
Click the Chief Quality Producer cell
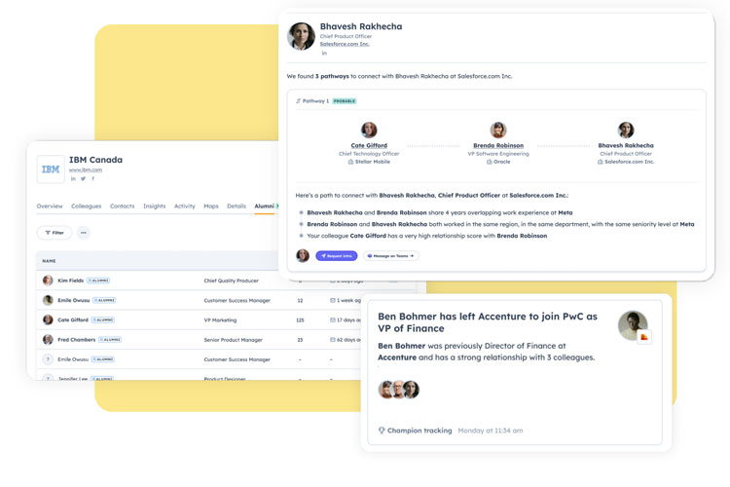pyautogui.click(x=231, y=281)
